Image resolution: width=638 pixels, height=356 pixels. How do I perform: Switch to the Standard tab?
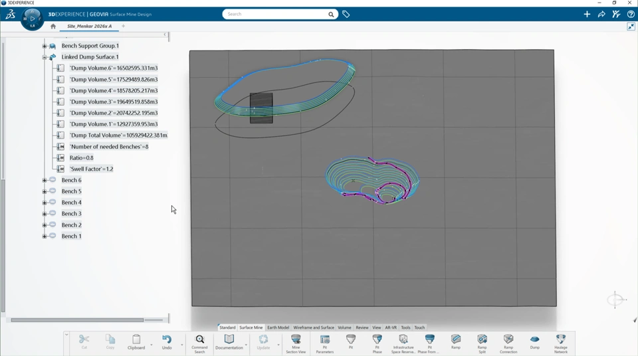[227, 327]
